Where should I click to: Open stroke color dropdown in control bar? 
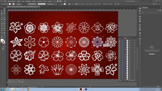(15, 4)
